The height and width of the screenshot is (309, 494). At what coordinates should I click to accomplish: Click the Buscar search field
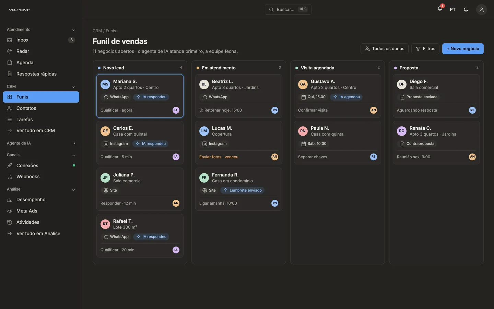tap(288, 9)
